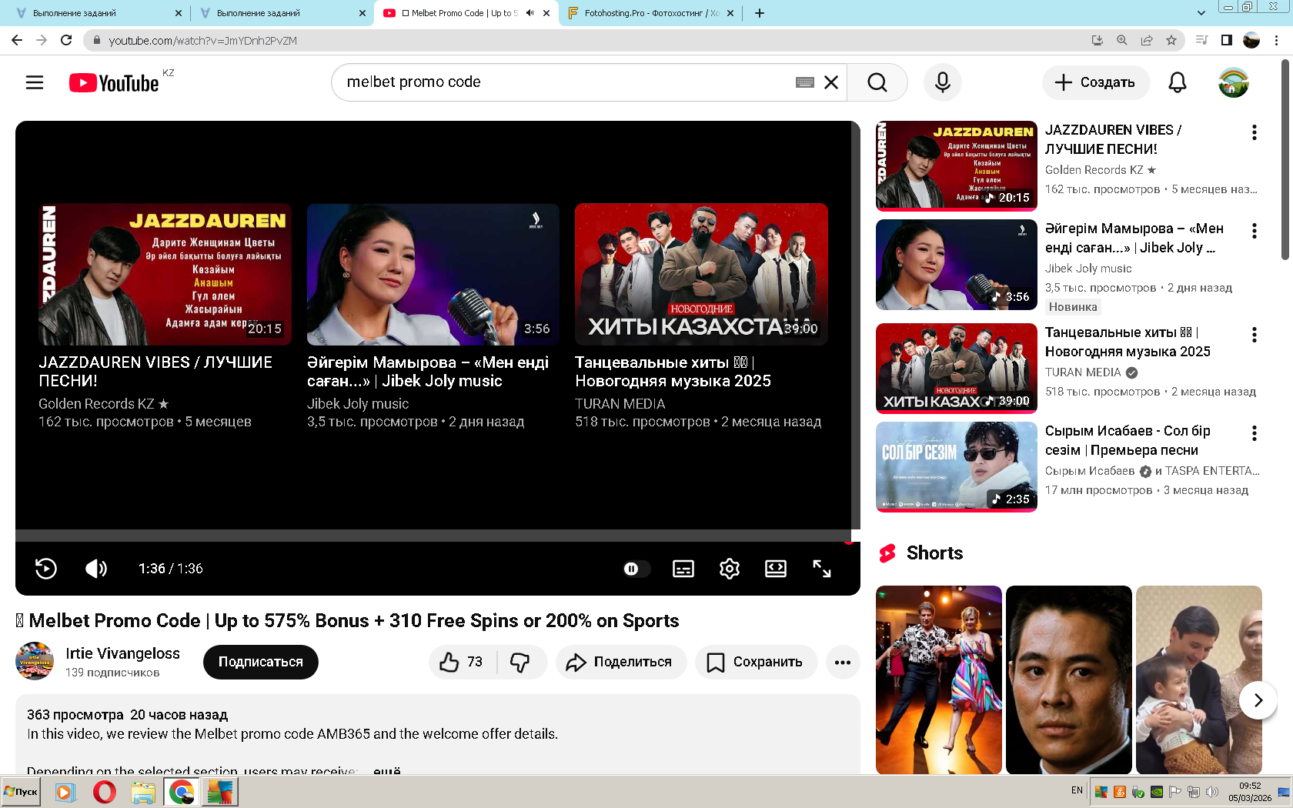
Task: Open the YouTube hamburger guide menu
Action: [35, 82]
